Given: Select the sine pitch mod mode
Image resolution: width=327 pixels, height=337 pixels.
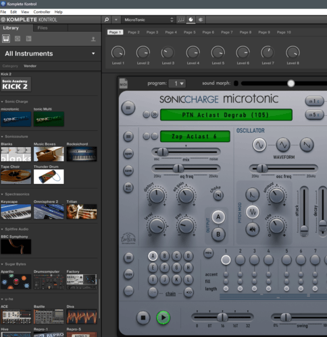Looking at the screenshot, I should [253, 212].
